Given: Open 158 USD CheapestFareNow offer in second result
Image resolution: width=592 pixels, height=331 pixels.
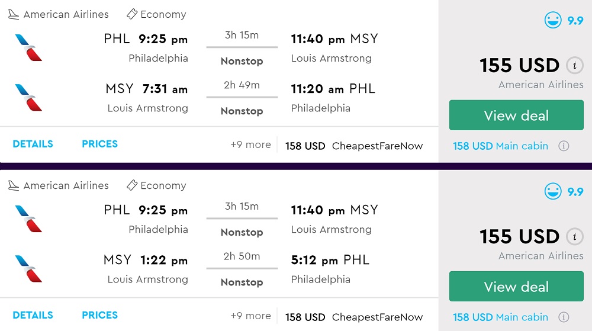Looking at the screenshot, I should point(354,317).
